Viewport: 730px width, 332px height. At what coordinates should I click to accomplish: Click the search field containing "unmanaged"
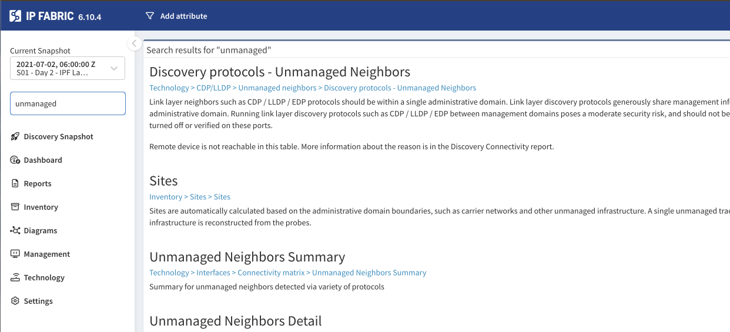coord(68,103)
